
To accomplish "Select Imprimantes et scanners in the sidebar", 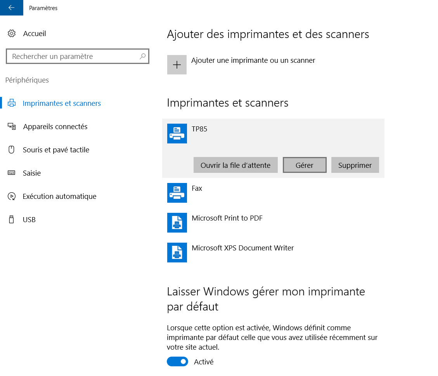I will 62,103.
